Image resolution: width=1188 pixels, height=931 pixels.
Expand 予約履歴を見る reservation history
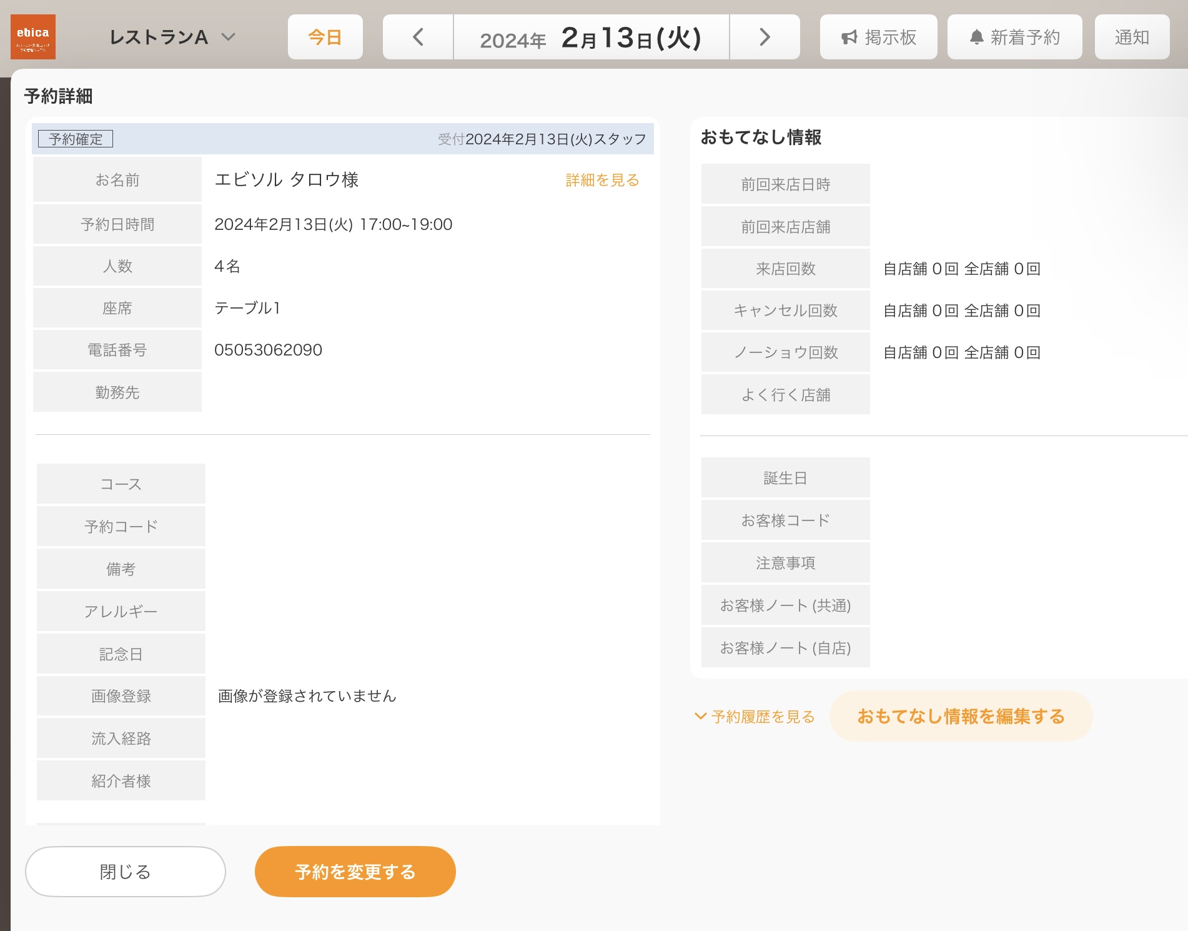pos(755,716)
